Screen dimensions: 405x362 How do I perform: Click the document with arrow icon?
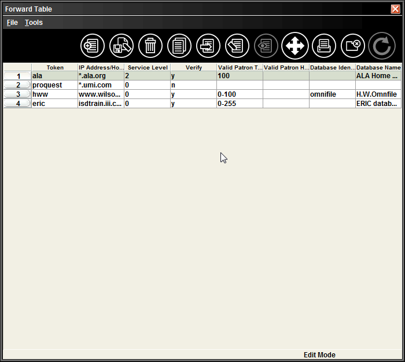point(208,46)
